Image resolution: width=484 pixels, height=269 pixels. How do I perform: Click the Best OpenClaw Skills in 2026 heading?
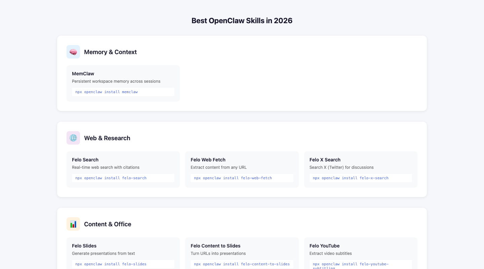242,21
